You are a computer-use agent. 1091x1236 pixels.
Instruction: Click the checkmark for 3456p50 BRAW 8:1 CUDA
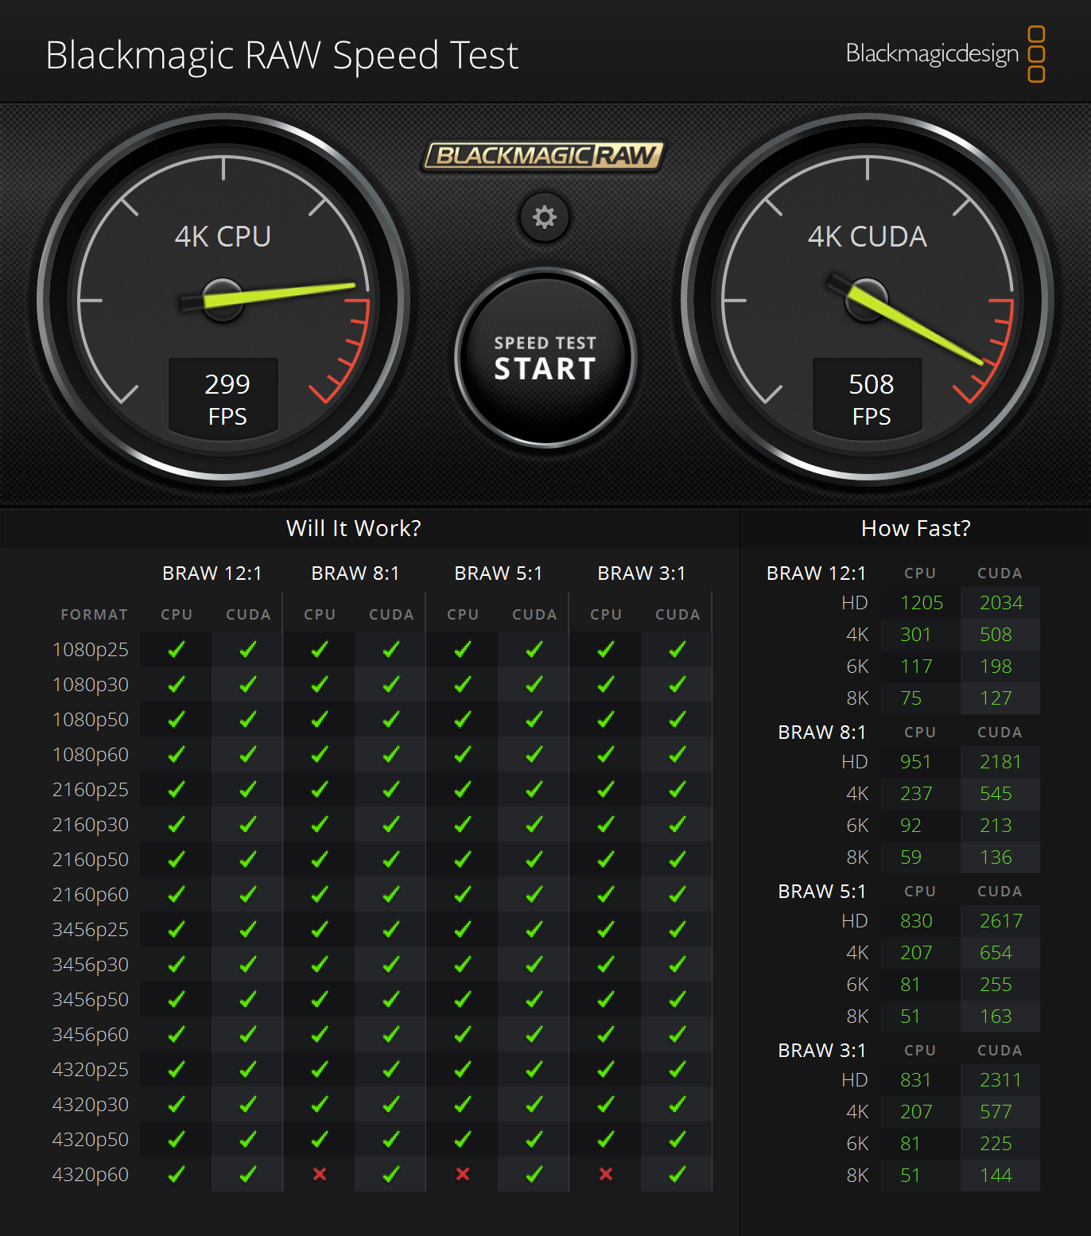[x=391, y=999]
